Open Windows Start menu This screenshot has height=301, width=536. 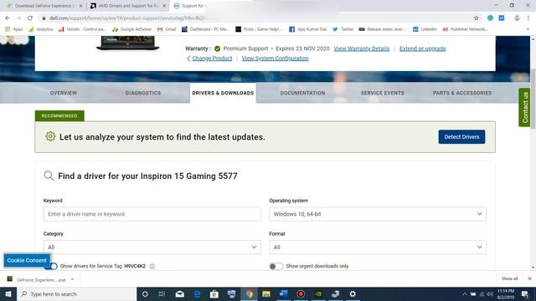pos(8,293)
